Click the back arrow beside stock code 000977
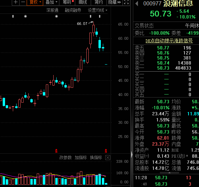This screenshot has width=199, height=187. [x=137, y=4]
